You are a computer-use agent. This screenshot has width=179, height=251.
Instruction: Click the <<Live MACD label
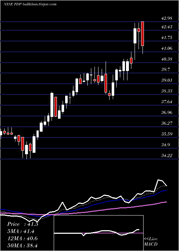point(151,241)
